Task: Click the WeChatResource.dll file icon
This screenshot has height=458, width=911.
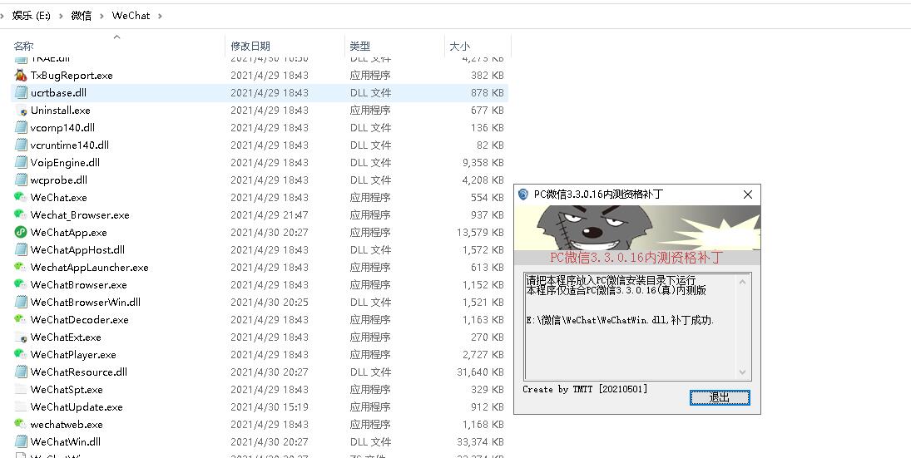Action: point(21,372)
